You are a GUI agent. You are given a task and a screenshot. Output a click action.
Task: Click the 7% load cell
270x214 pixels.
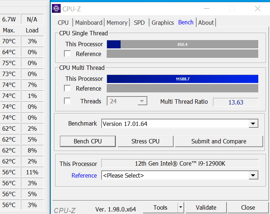tap(32, 85)
